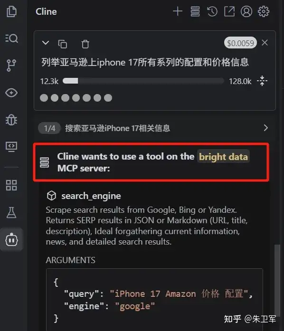Select the Cline robot icon in sidebar
This screenshot has width=284, height=331.
click(x=11, y=240)
